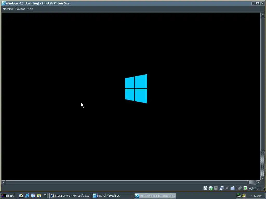Click the window resize grip corner
The image size is (266, 199).
[264, 189]
